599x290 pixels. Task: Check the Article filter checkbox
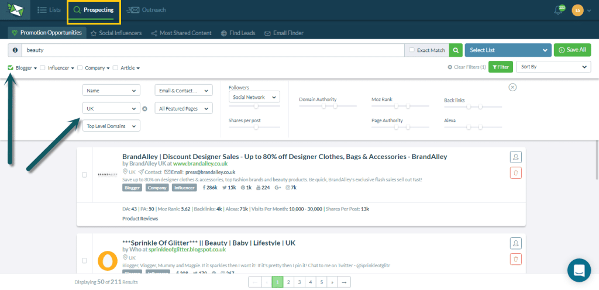coord(115,68)
